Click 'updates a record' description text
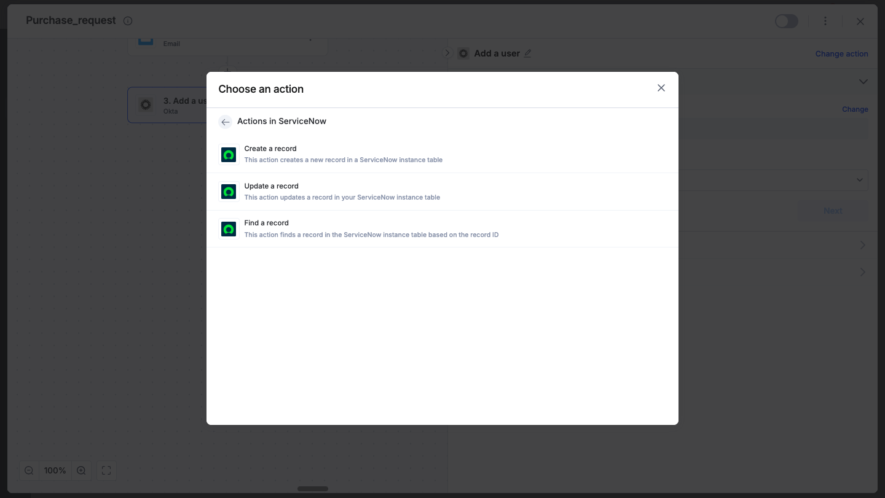The image size is (885, 498). click(342, 197)
